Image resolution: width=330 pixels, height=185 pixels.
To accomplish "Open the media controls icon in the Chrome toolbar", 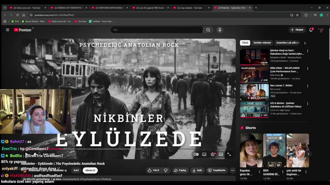I will [315, 15].
